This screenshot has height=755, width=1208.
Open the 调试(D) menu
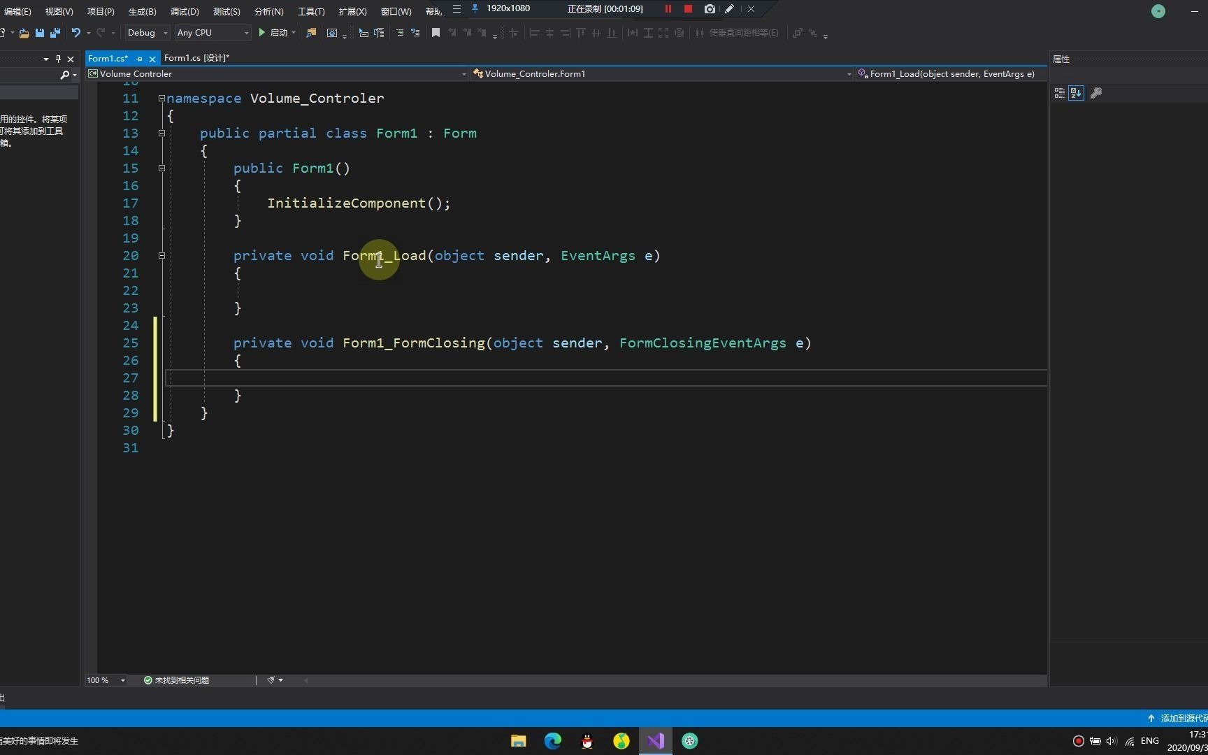[x=185, y=11]
